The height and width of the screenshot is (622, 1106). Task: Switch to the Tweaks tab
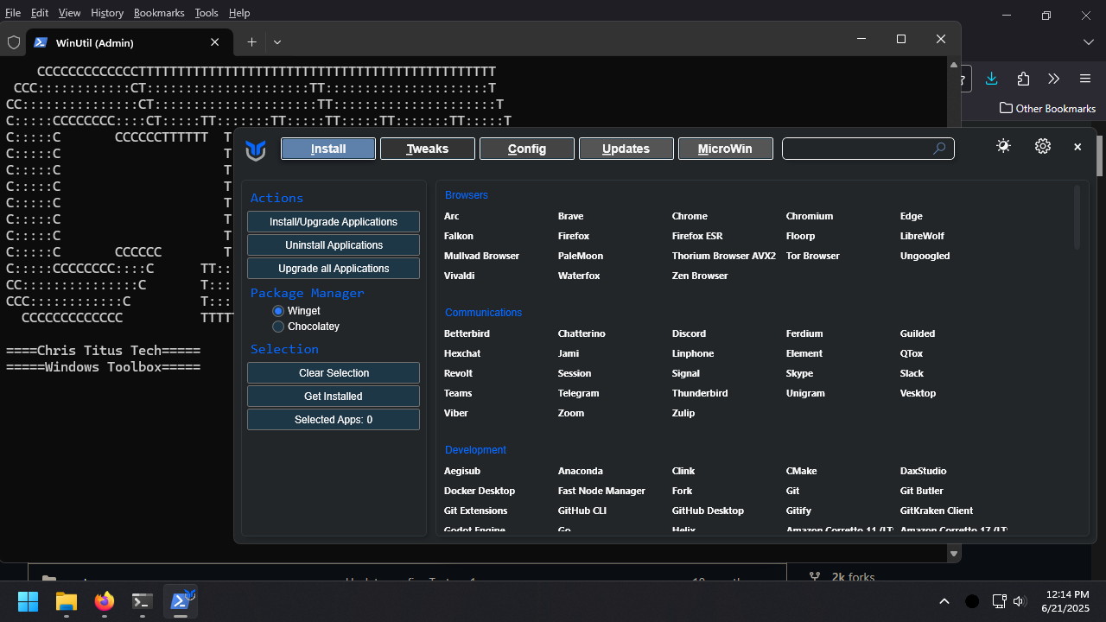428,149
